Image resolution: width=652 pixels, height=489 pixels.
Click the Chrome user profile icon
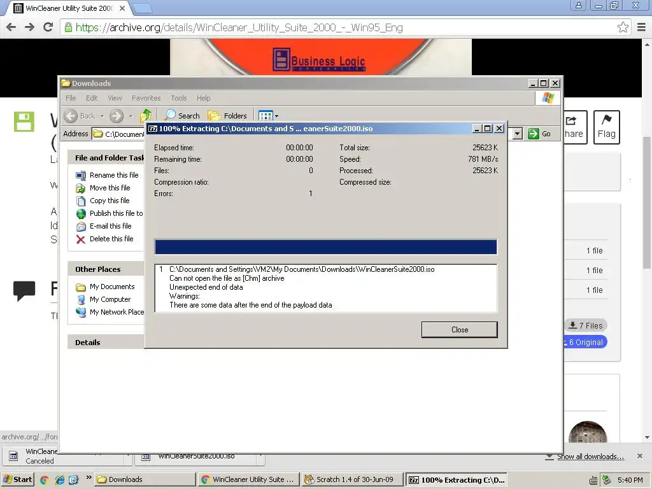(x=578, y=5)
